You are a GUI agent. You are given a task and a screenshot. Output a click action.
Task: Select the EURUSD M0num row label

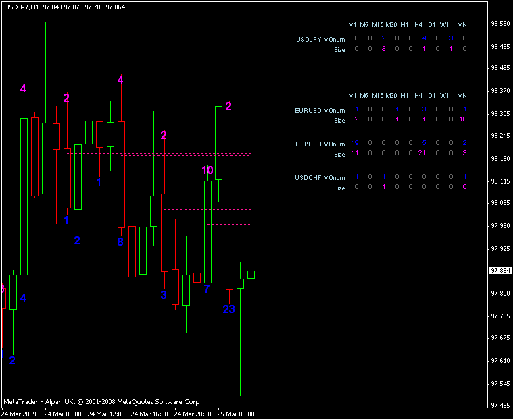pyautogui.click(x=320, y=110)
